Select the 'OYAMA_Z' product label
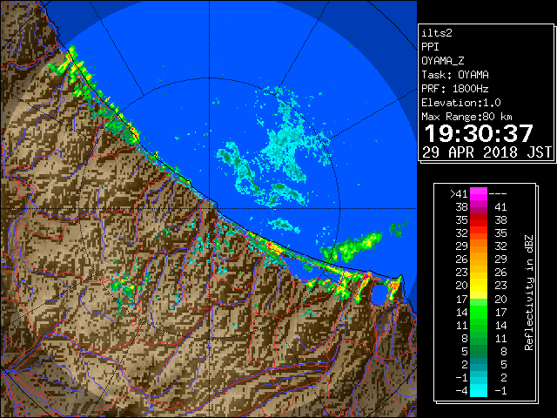The image size is (557, 418). coord(443,61)
